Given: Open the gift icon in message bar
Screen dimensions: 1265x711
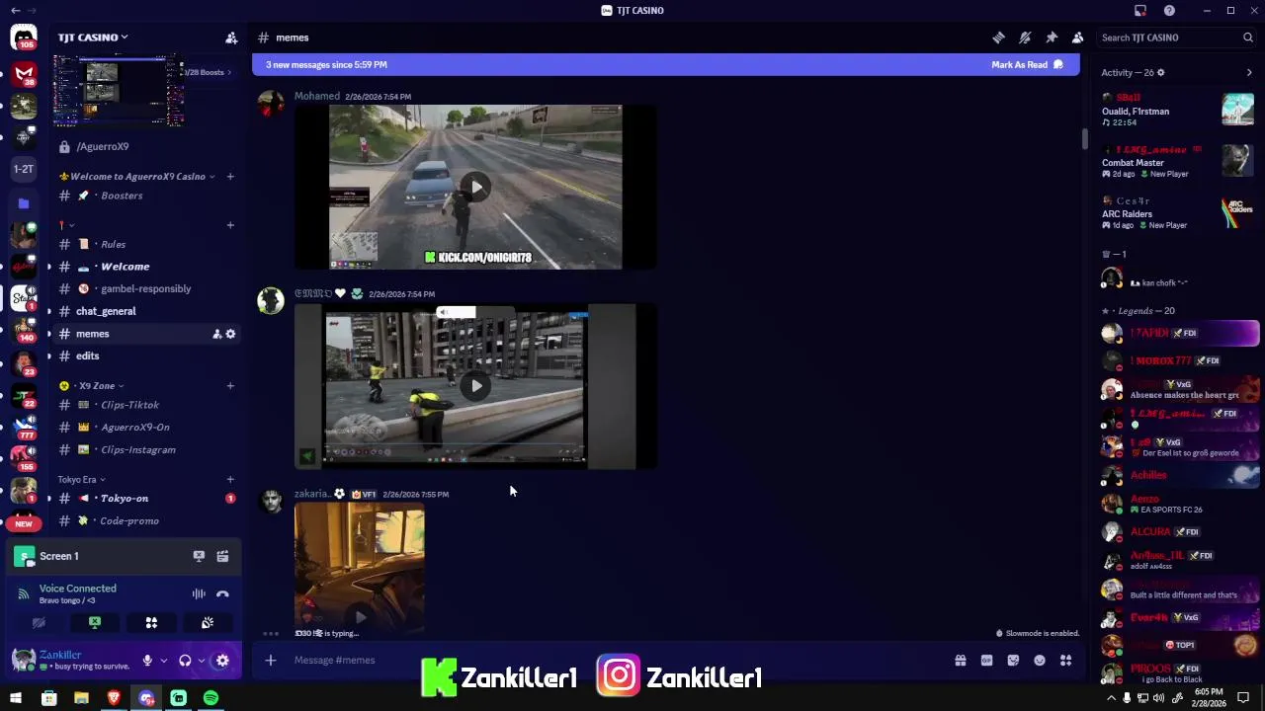Looking at the screenshot, I should tap(960, 661).
